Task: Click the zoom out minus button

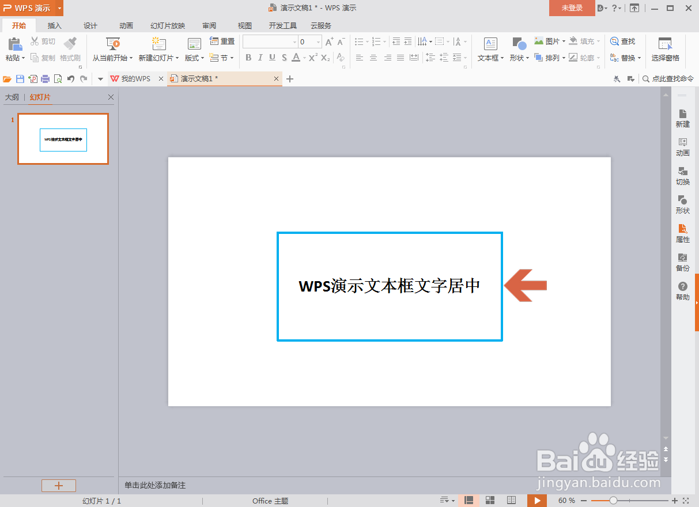Action: tap(583, 501)
